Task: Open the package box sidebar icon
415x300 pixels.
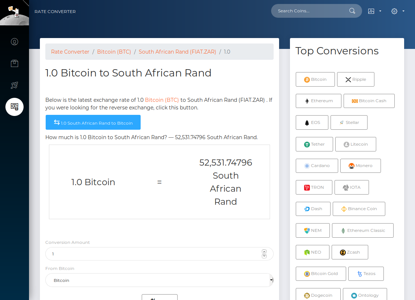Action: coord(14,63)
